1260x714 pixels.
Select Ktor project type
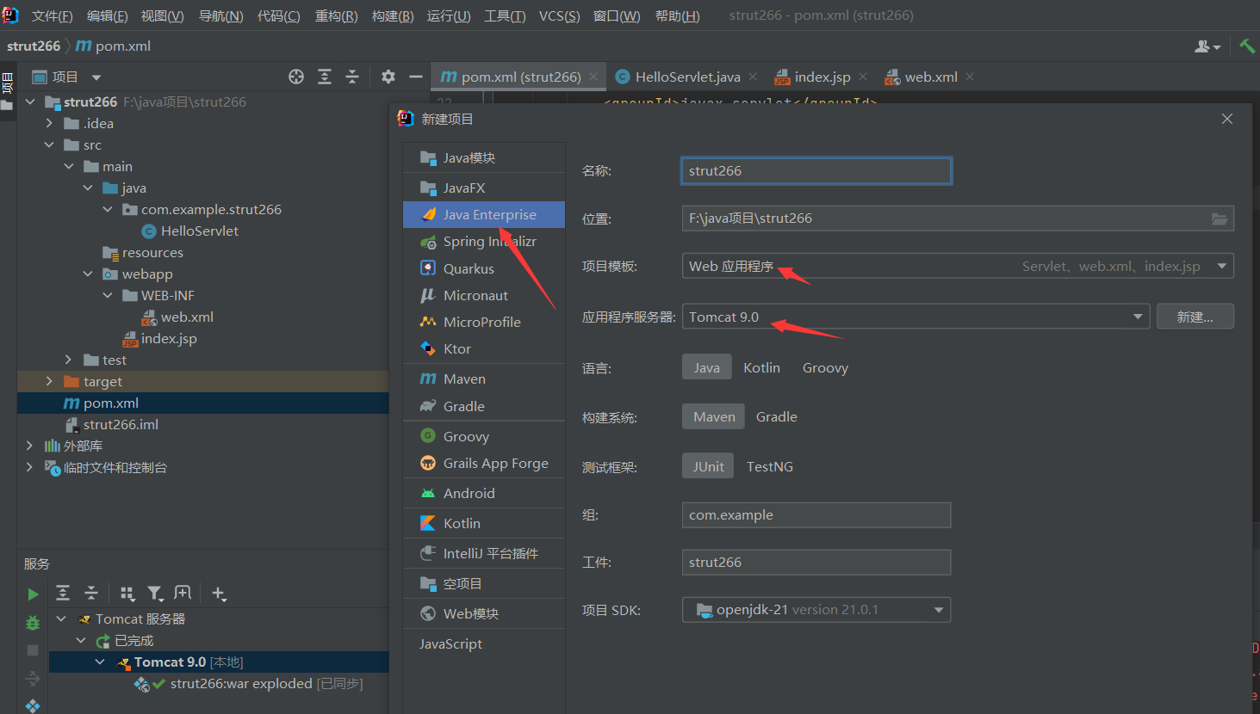(x=484, y=348)
